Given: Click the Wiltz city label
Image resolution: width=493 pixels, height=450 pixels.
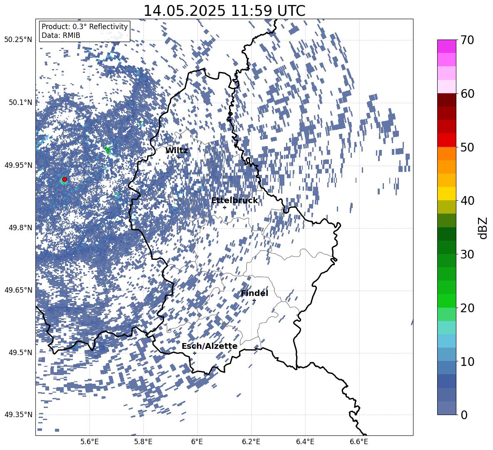Looking at the screenshot, I should click(x=177, y=150).
